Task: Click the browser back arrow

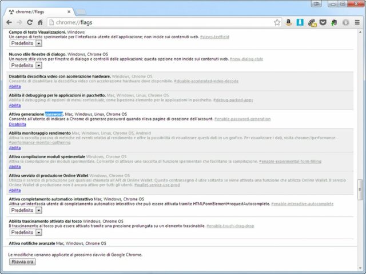Action: 9,22
